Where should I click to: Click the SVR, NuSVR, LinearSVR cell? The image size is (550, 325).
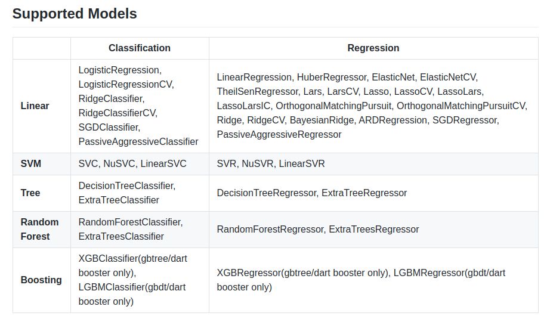click(x=271, y=163)
